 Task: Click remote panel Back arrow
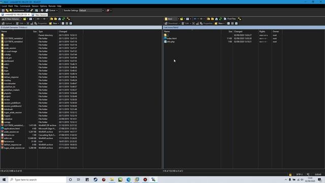(x=196, y=19)
